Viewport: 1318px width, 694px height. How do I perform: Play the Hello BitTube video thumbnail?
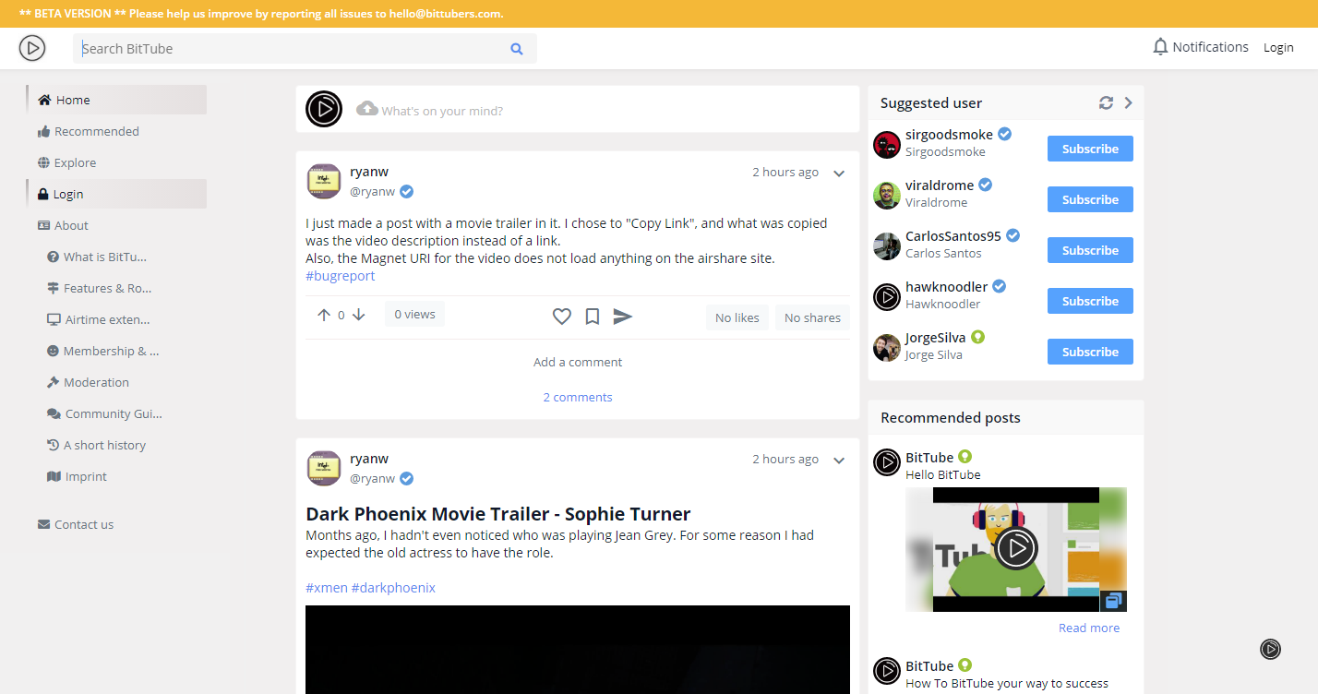click(x=1015, y=548)
